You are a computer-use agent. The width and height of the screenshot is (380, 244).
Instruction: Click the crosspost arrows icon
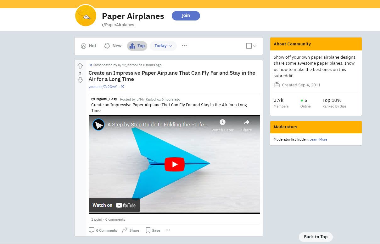(x=90, y=65)
